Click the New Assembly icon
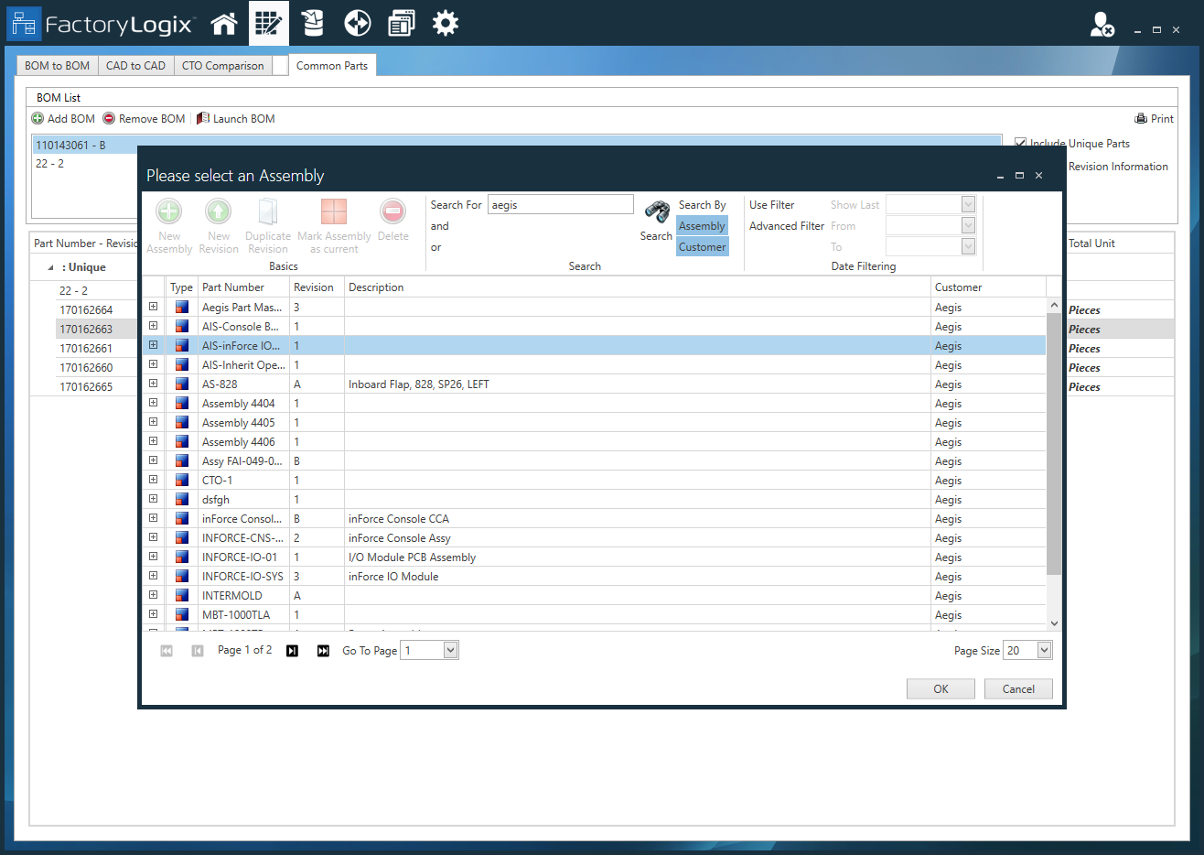1204x855 pixels. pos(169,212)
